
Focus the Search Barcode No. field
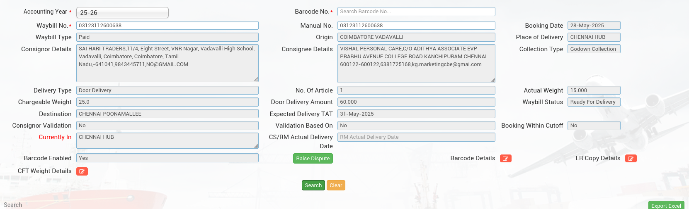(416, 12)
